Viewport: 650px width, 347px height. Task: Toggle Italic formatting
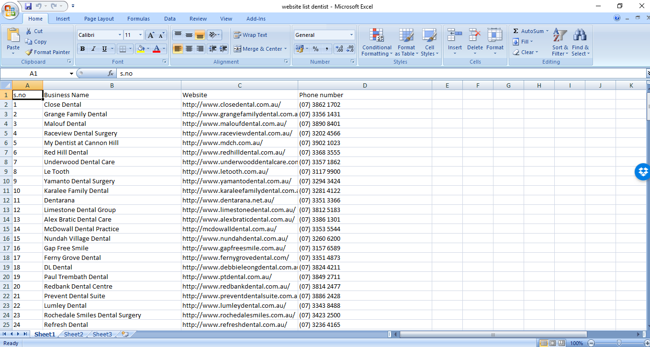coord(93,49)
